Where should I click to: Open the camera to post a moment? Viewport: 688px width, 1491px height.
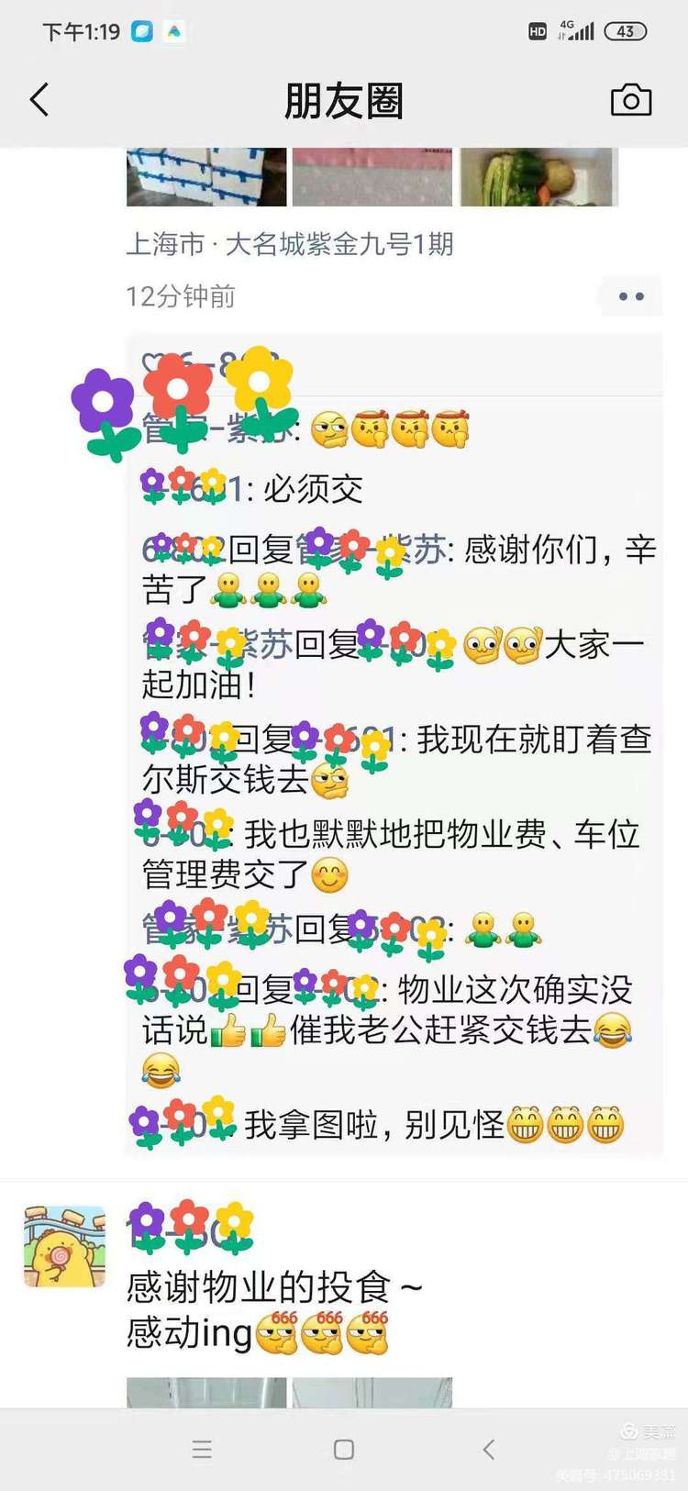631,100
